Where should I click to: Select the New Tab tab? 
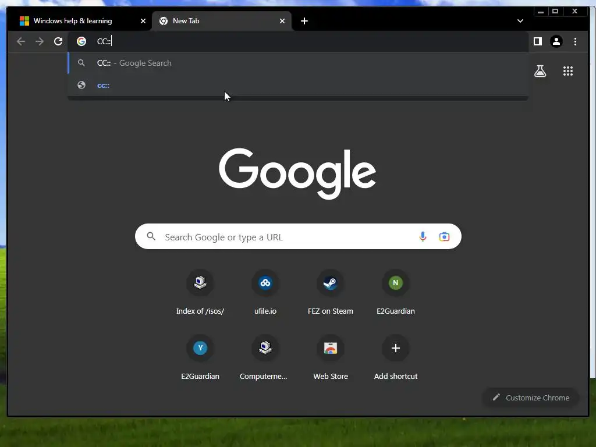point(222,21)
